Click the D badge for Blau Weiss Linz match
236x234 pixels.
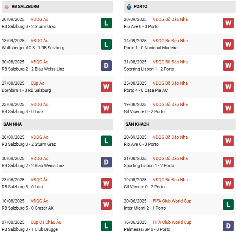click(x=106, y=65)
